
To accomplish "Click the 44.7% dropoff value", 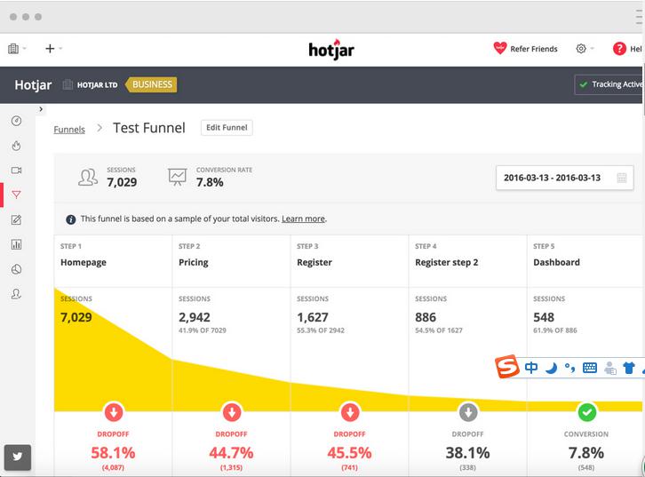I will [231, 453].
